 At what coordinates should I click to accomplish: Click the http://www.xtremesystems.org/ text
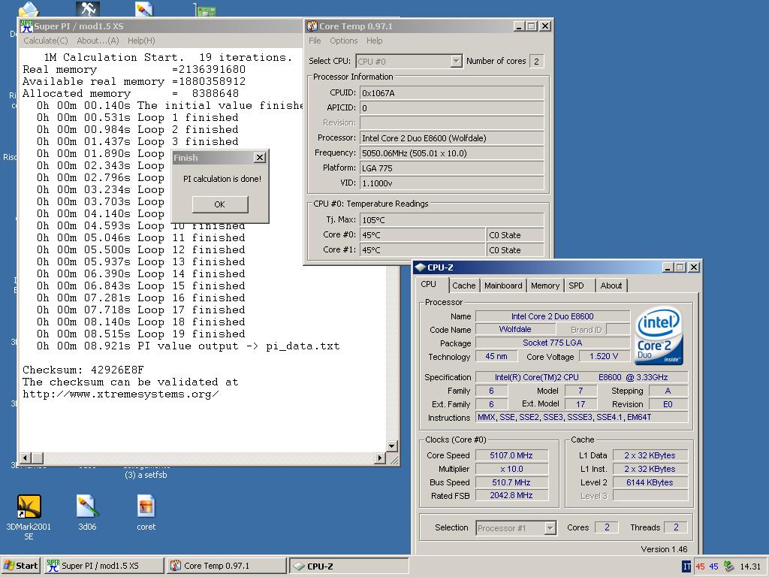pos(121,394)
